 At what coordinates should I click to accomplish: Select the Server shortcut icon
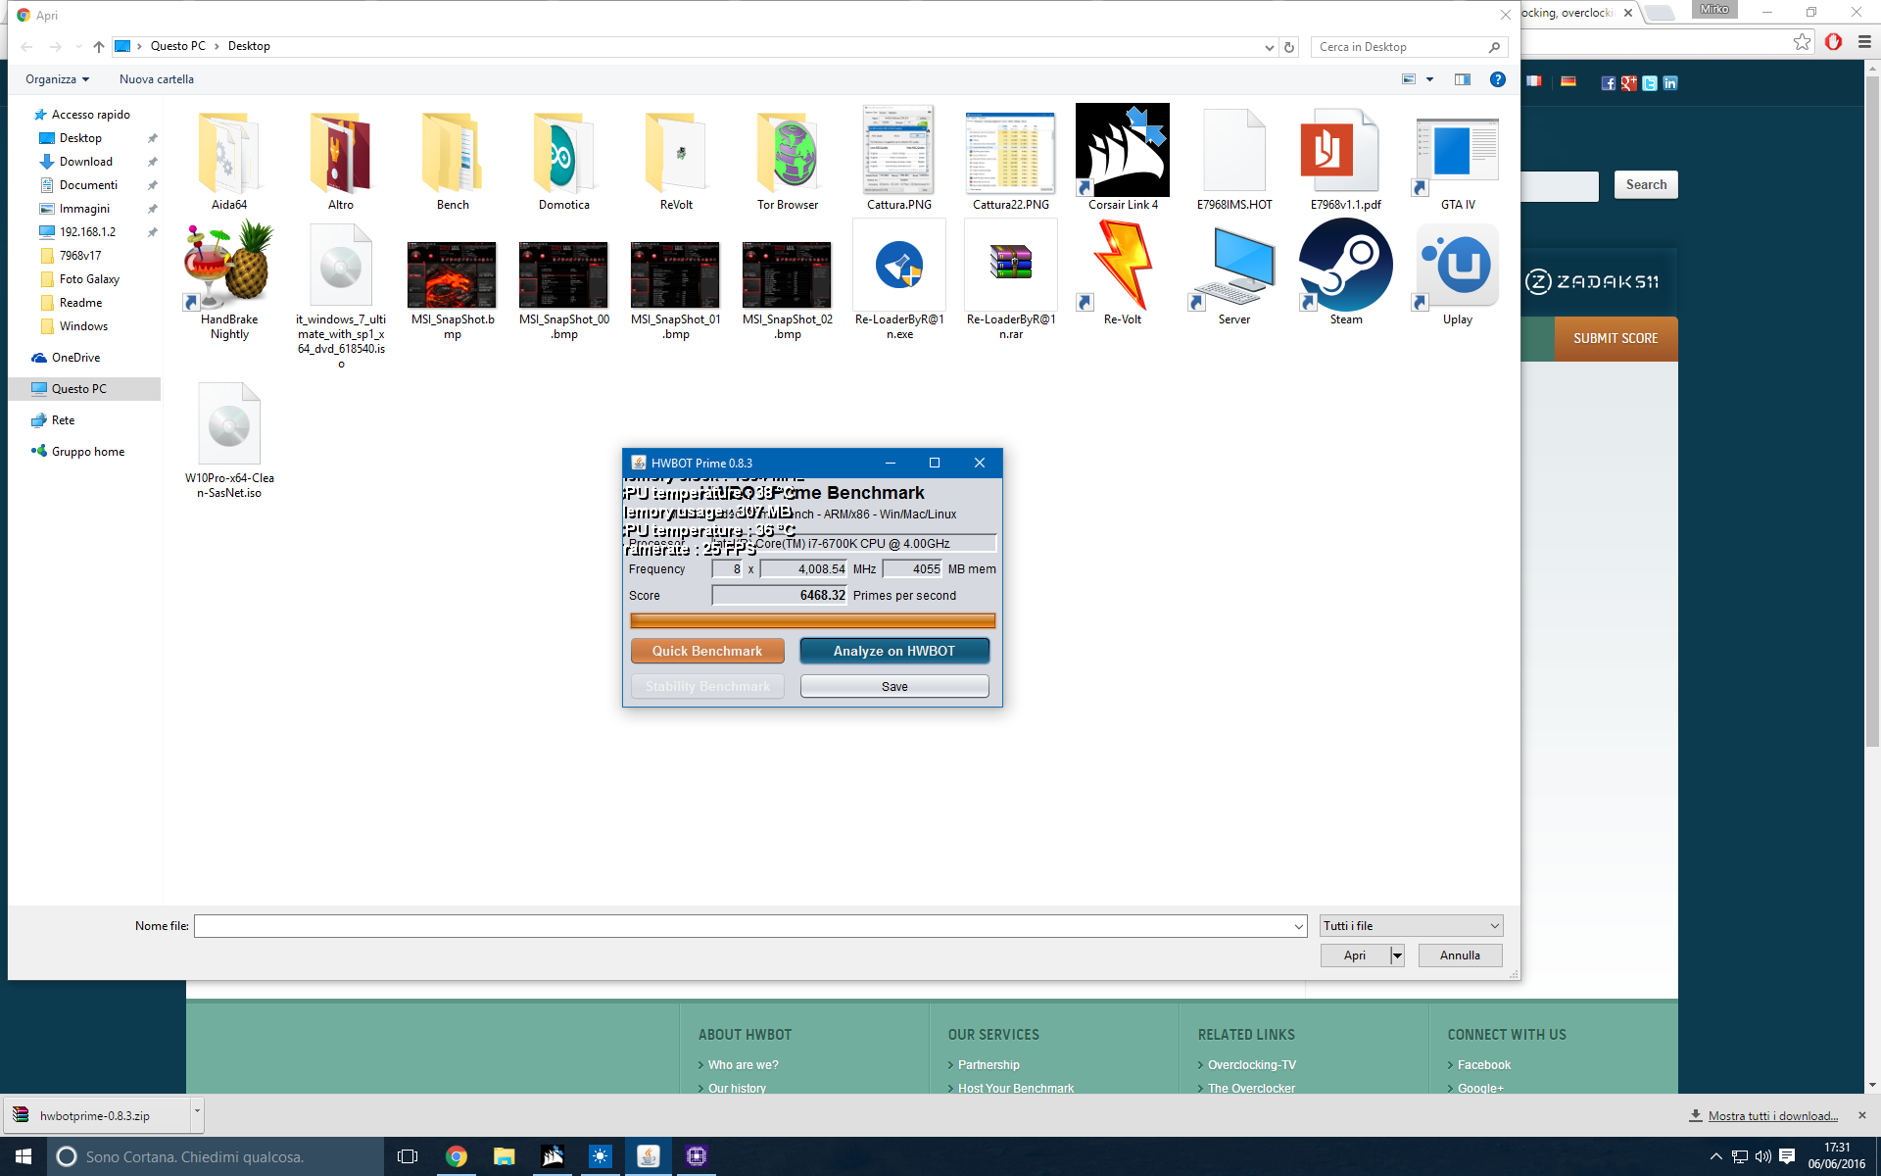1234,268
